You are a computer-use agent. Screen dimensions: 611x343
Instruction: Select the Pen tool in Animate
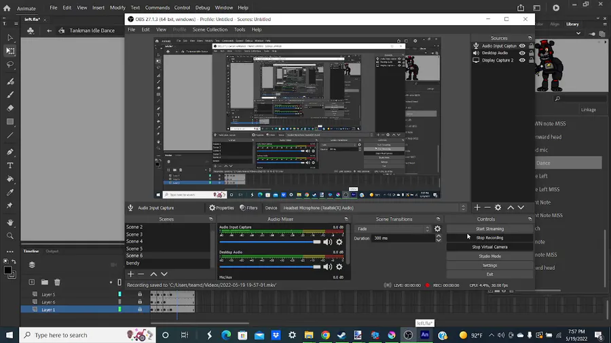(x=10, y=152)
